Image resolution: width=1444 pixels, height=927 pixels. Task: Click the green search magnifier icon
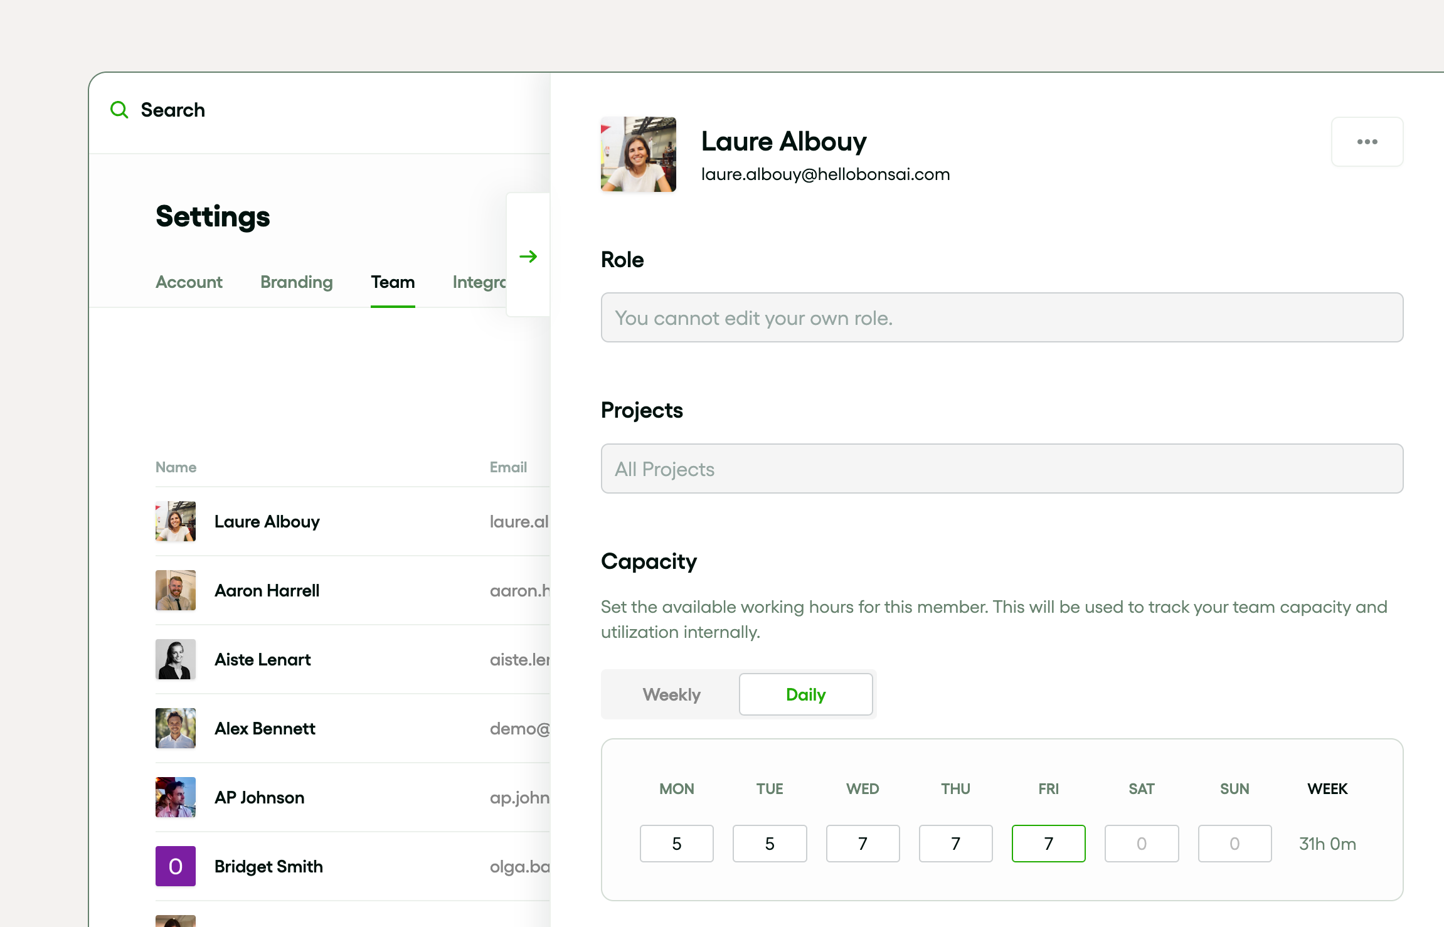[x=119, y=110]
